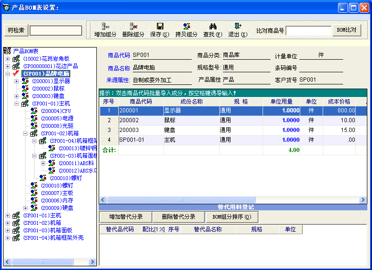Viewport: 372px width, 270px height.
Task: Expand the (10002)花岗岩角板 node
Action: 7,59
